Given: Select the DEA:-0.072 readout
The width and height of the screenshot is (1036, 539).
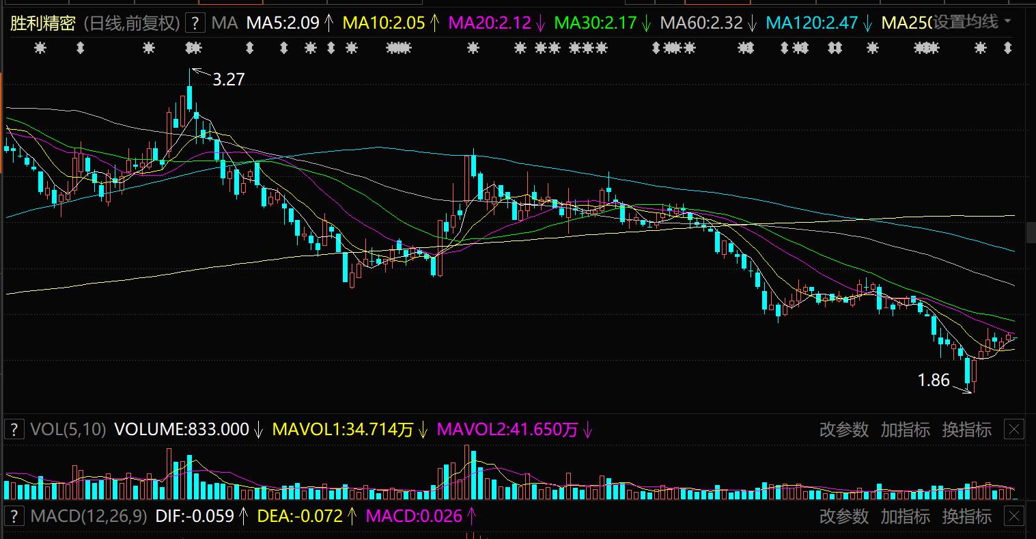Looking at the screenshot, I should [300, 516].
